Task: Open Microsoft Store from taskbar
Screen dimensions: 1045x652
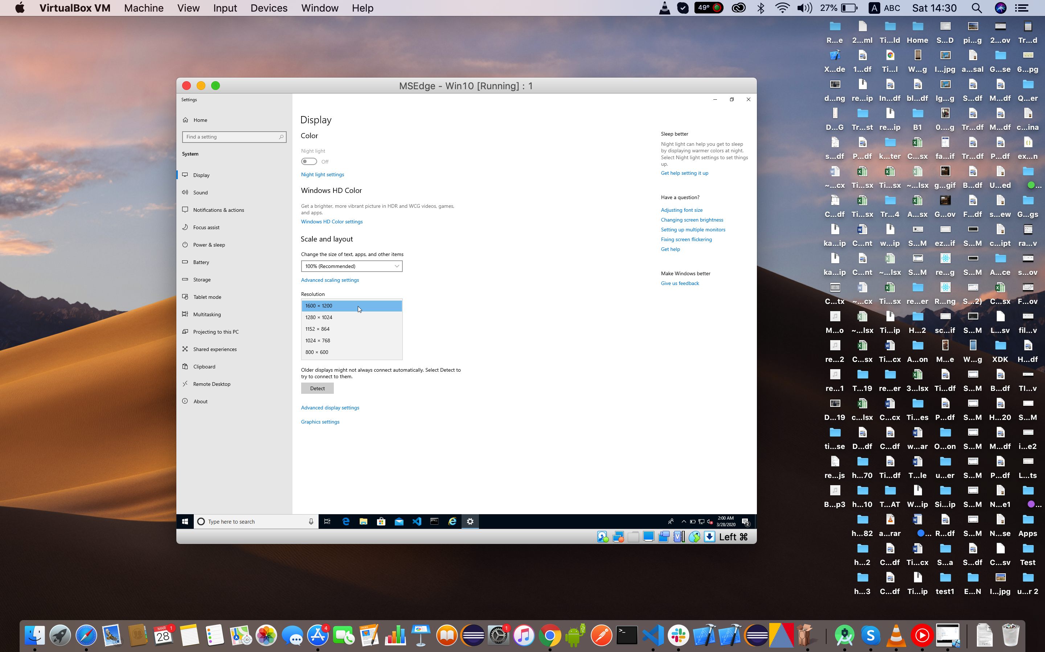Action: point(381,521)
